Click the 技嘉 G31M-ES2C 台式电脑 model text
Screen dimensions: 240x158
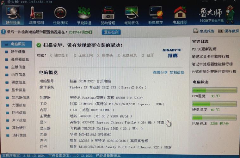[x=90, y=81]
